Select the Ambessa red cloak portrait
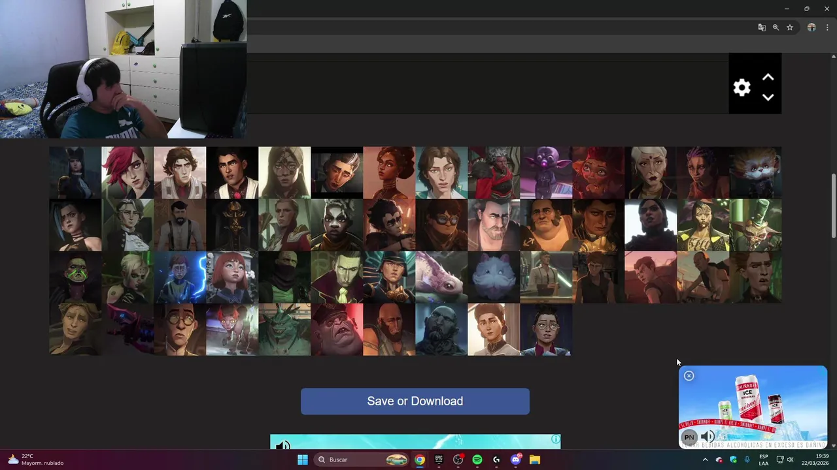The width and height of the screenshot is (837, 470). pos(494,172)
